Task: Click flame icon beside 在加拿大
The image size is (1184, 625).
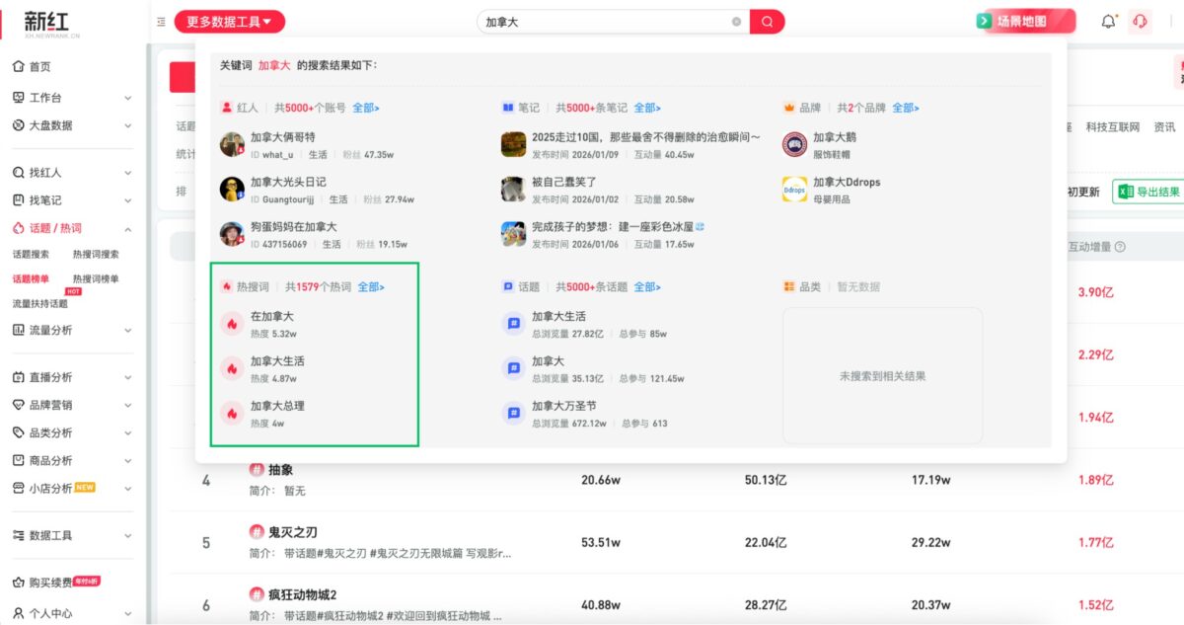Action: [232, 324]
